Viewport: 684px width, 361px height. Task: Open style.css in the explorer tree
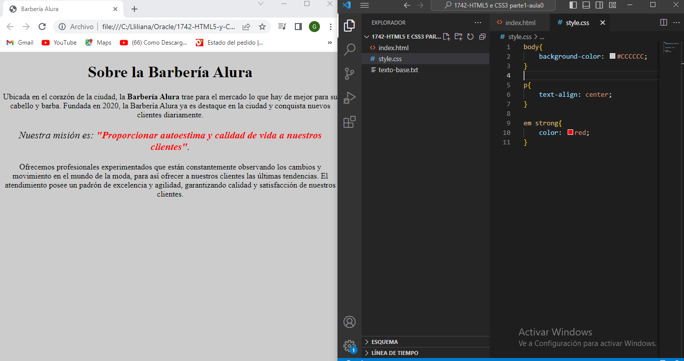click(x=425, y=59)
